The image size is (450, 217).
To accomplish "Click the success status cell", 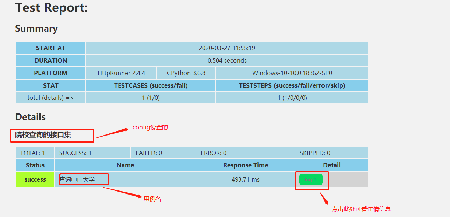I will point(35,179).
